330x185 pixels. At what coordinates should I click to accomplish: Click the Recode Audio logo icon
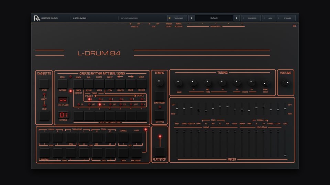pos(37,18)
